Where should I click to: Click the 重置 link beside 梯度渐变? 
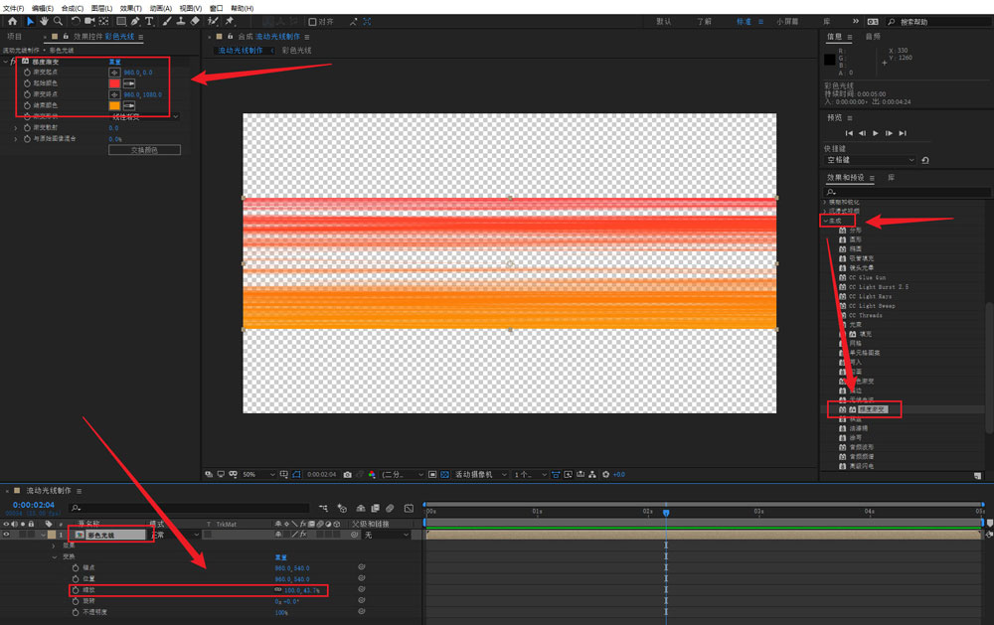(x=115, y=62)
